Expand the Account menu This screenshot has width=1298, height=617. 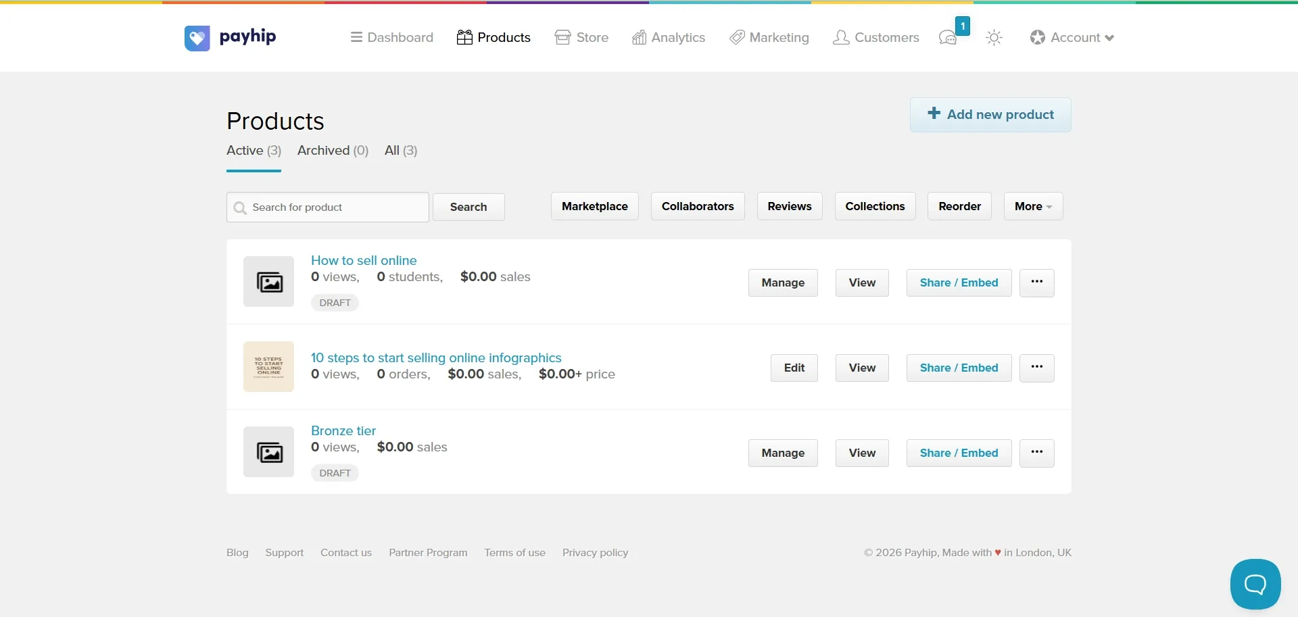1072,38
